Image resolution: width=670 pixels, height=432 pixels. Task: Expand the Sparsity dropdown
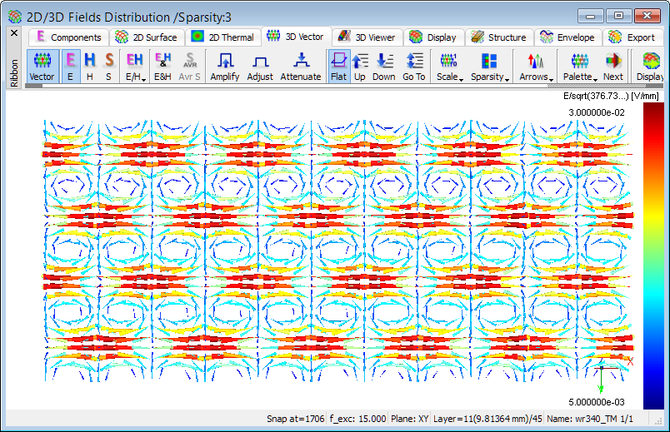[x=490, y=67]
